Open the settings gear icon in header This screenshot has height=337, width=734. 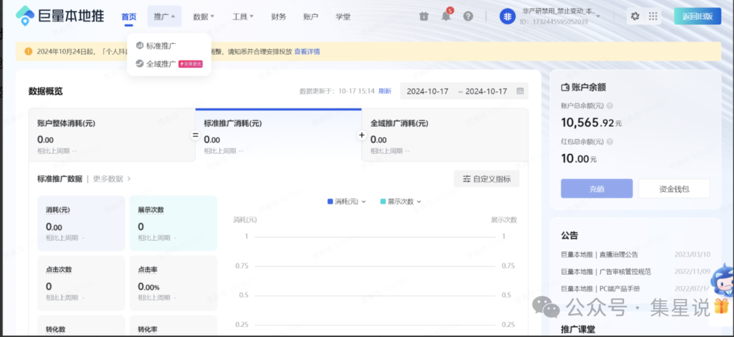click(x=635, y=16)
